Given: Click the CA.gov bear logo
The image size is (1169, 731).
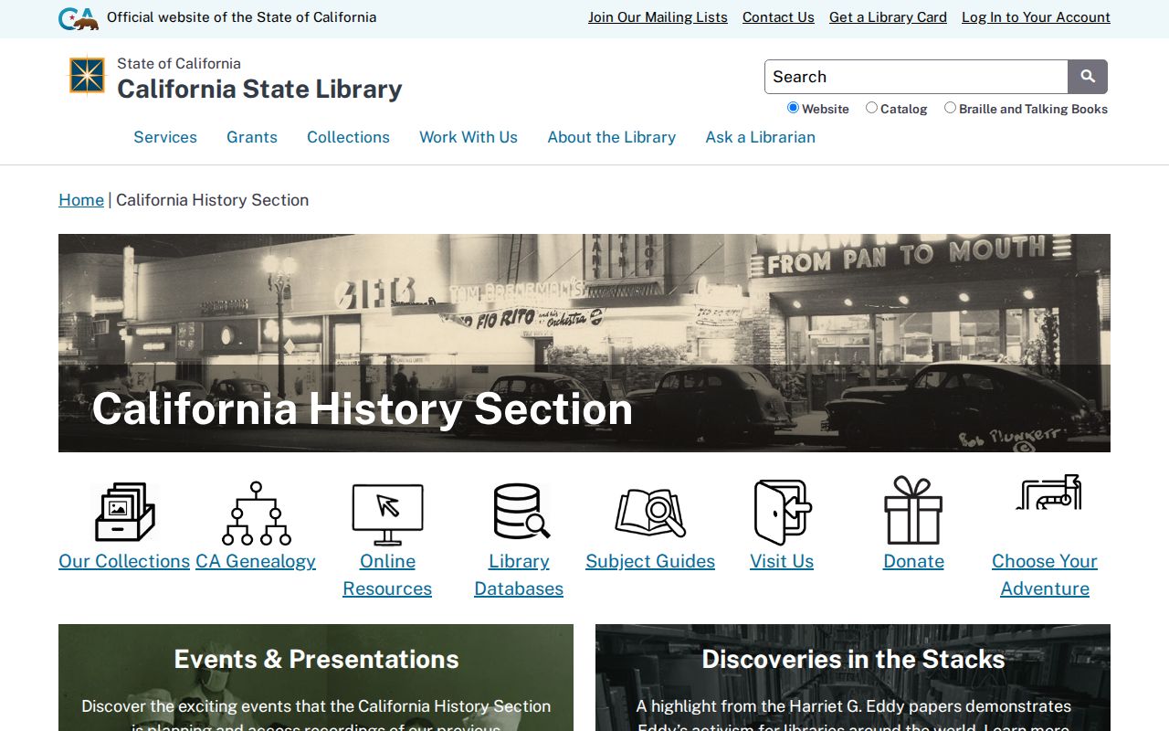Looking at the screenshot, I should coord(79,18).
